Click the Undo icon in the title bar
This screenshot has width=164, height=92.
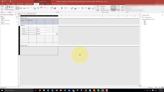point(5,1)
